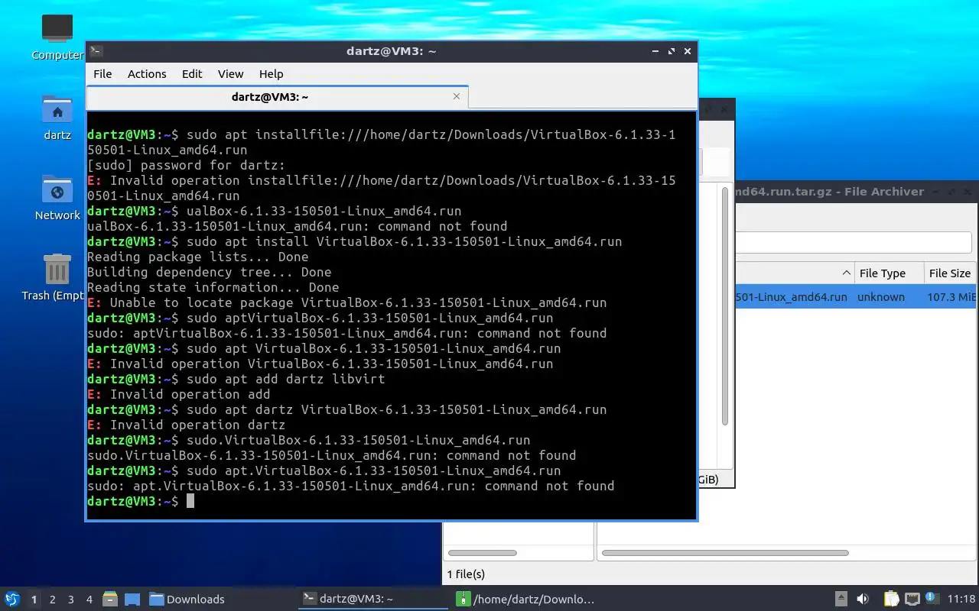Screen dimensions: 979x611
Task: Open the terminal View menu
Action: 230,74
